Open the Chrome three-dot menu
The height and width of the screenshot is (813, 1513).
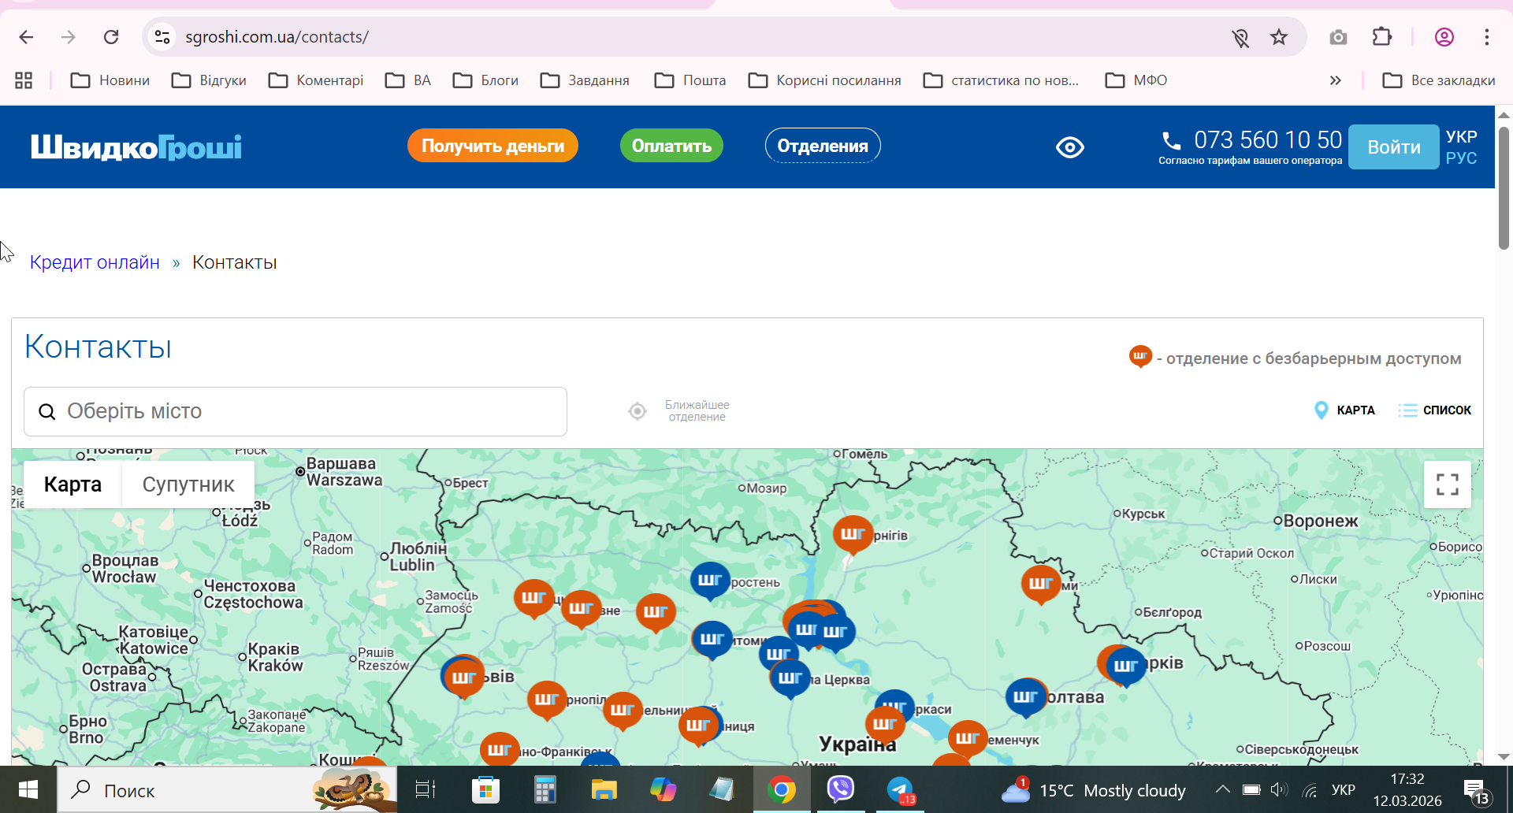(x=1486, y=37)
